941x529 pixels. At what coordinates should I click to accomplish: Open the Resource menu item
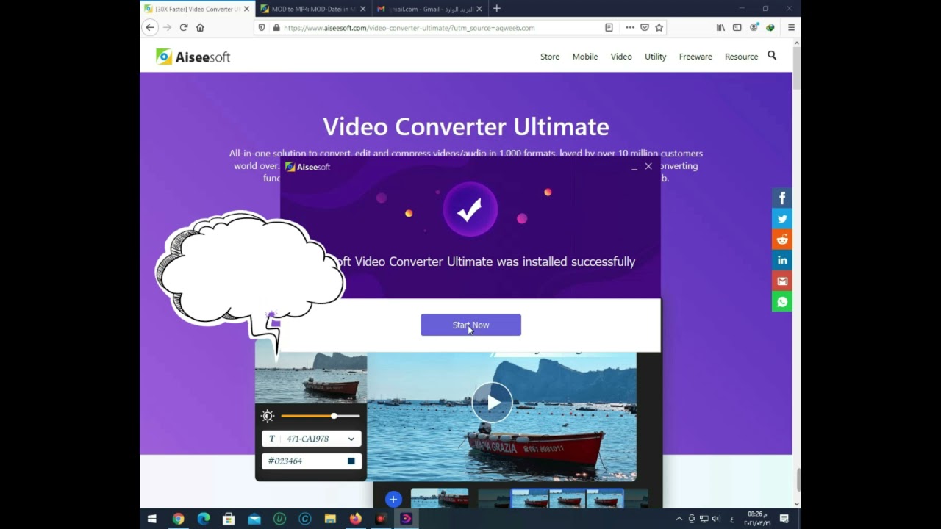point(741,57)
